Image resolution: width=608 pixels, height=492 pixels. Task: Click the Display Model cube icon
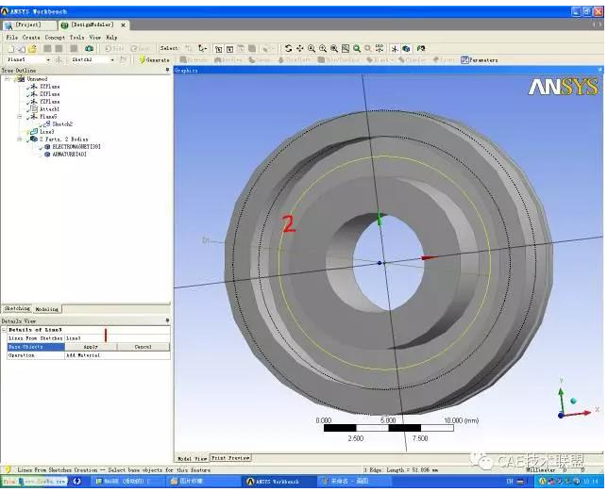tap(406, 49)
